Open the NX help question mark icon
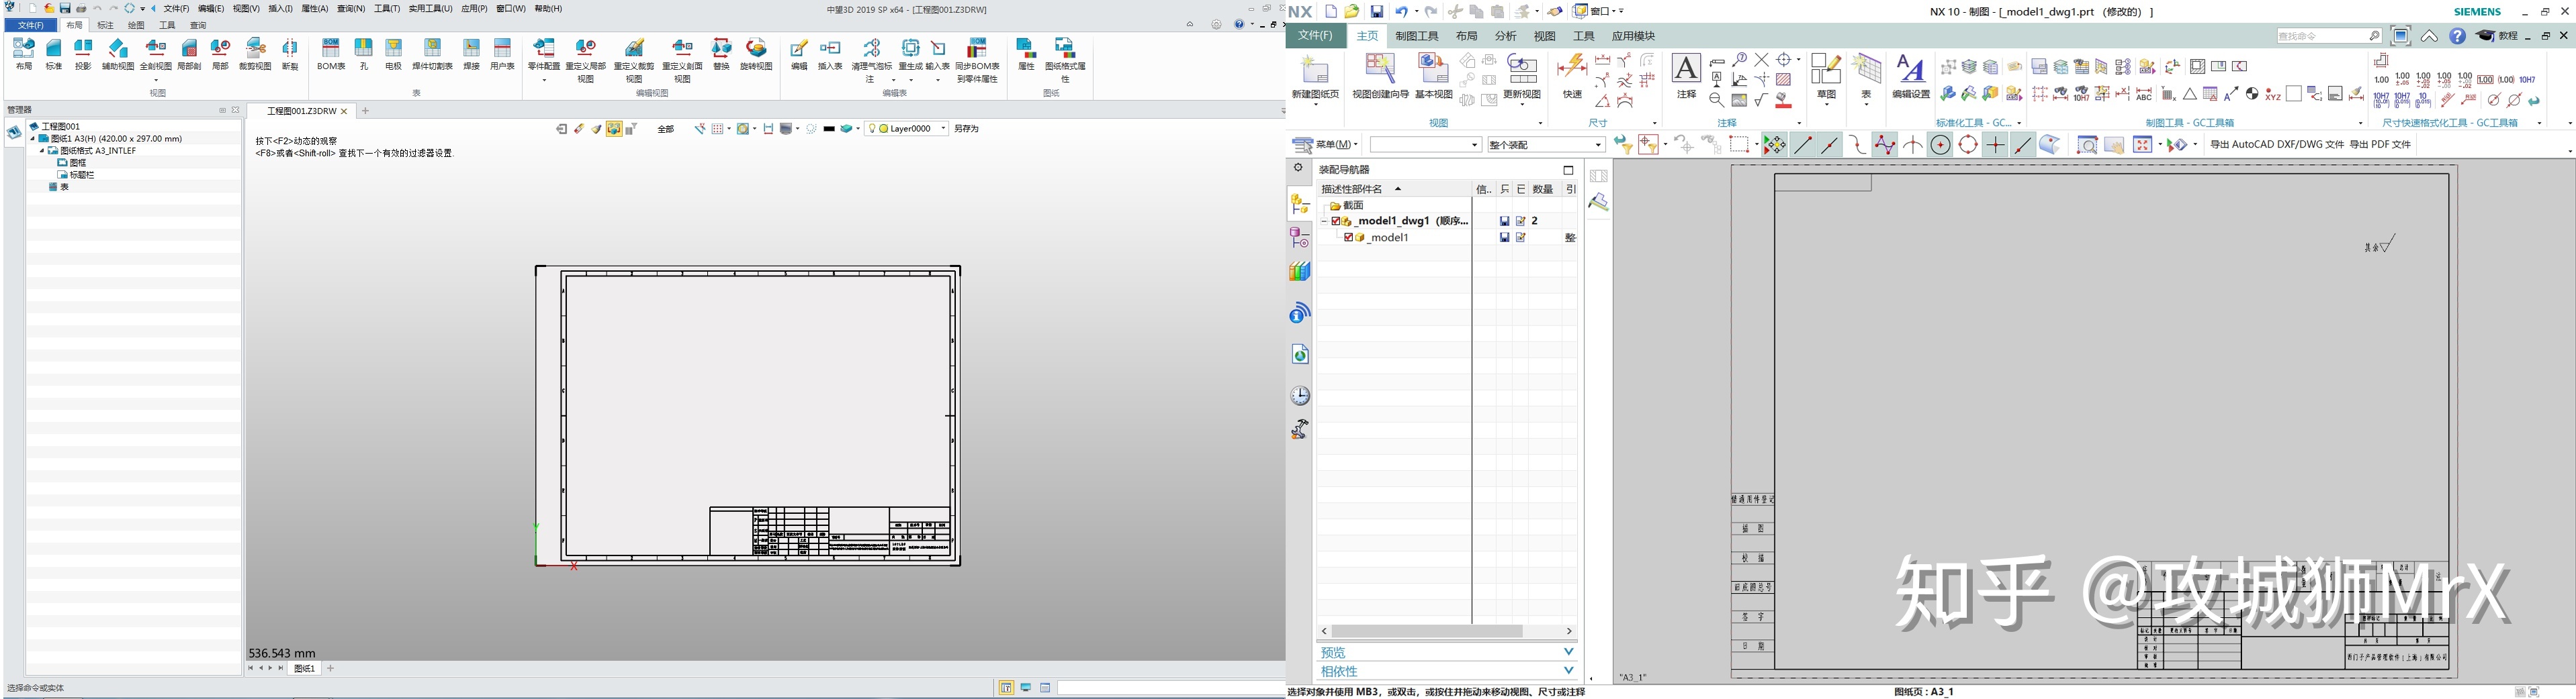Image resolution: width=2576 pixels, height=699 pixels. click(2457, 36)
